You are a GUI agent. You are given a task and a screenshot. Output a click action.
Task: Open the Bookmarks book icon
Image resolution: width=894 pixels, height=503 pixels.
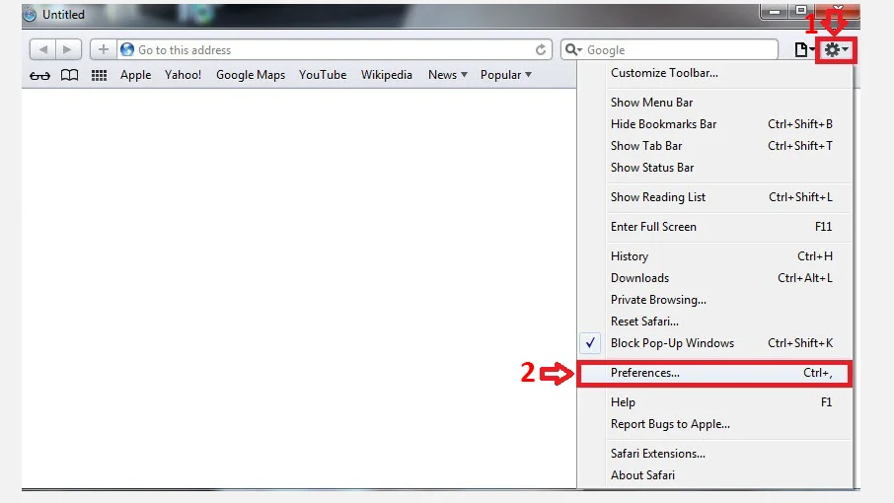69,75
